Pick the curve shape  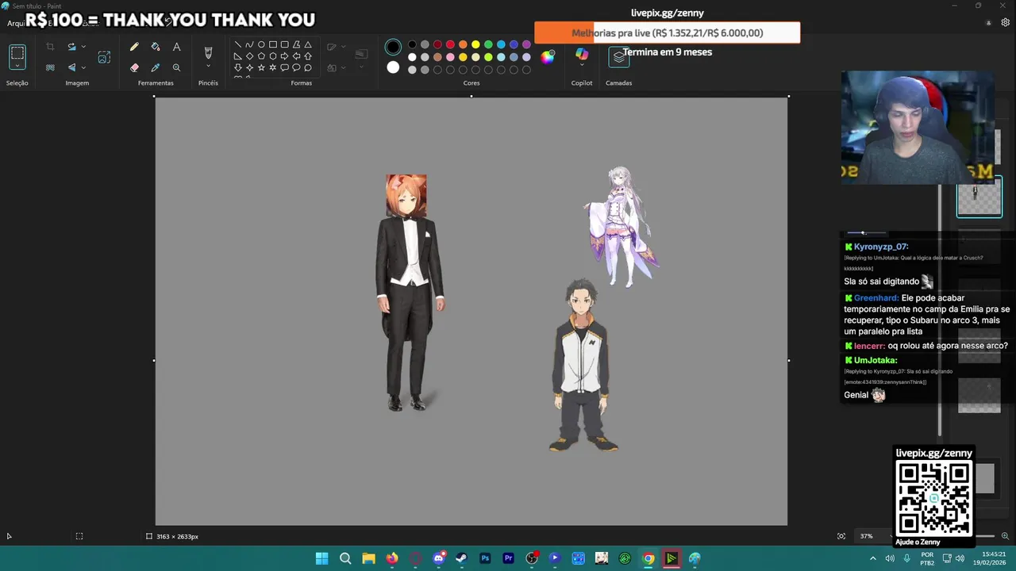pos(249,45)
